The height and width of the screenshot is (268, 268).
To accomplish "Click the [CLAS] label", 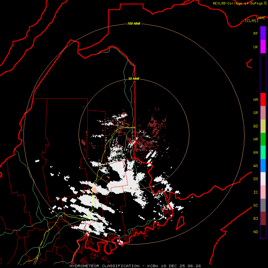I will pos(252,21).
